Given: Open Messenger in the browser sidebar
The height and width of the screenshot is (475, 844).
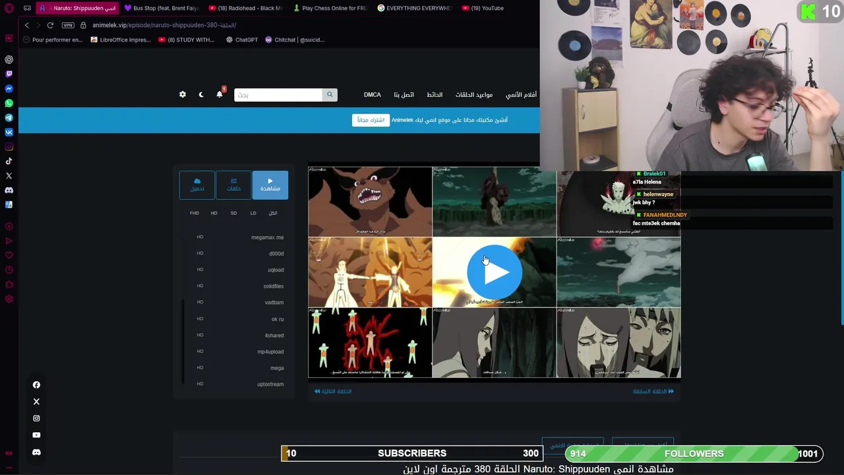Looking at the screenshot, I should click(9, 88).
